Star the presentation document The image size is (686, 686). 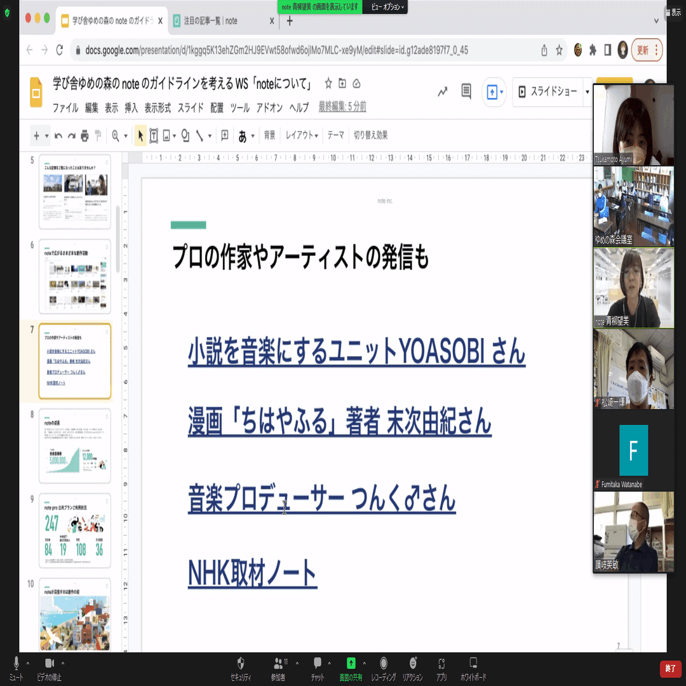(328, 83)
